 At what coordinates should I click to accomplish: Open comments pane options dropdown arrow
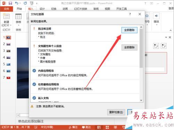[166, 37]
